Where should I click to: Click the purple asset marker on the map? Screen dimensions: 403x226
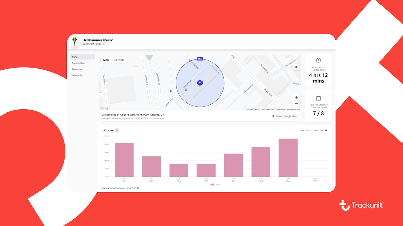200,83
